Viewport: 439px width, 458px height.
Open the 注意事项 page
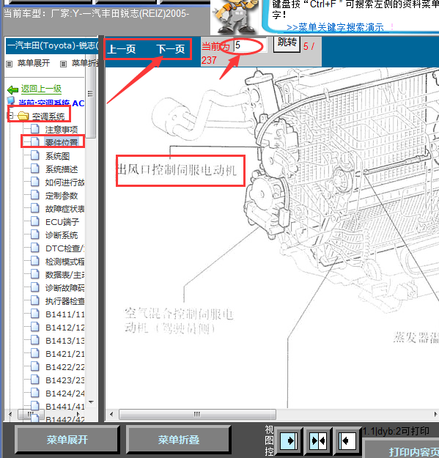[x=62, y=130]
